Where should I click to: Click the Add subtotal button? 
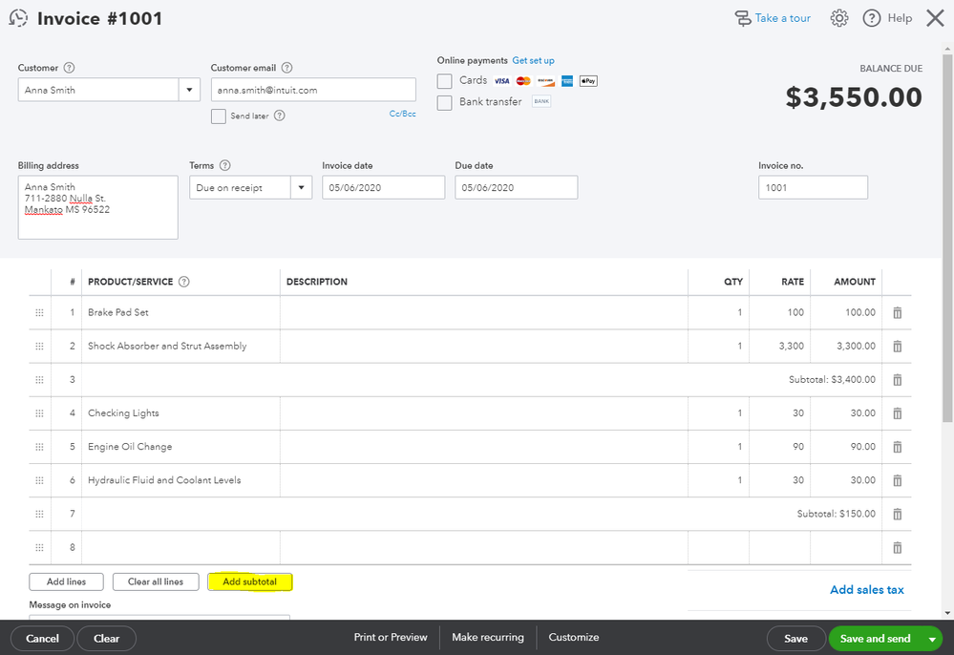coord(249,582)
